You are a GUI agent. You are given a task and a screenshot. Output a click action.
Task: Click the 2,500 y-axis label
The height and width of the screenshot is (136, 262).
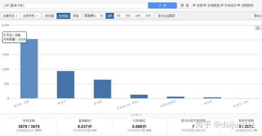point(5,25)
